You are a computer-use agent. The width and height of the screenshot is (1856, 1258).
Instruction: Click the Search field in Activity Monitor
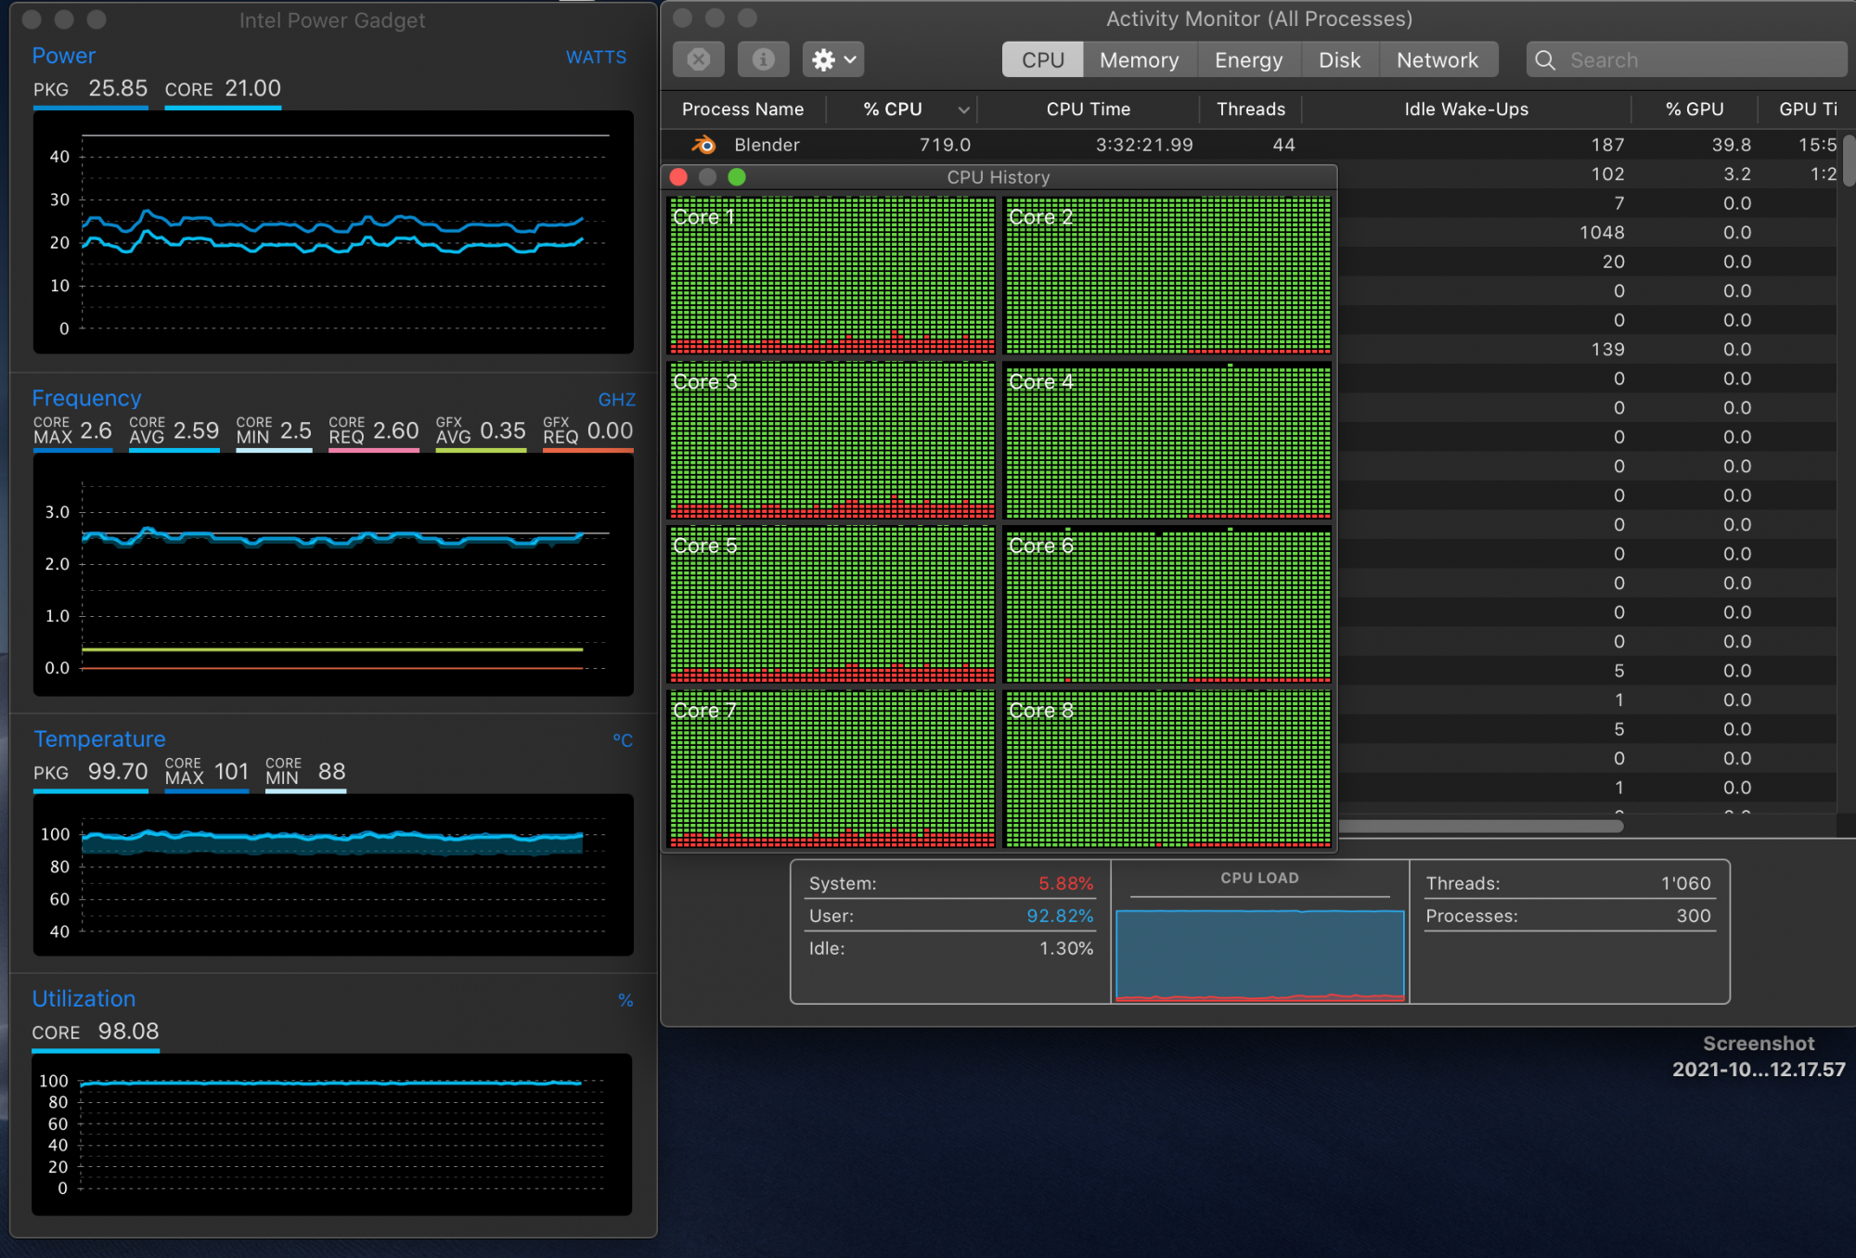(x=1686, y=60)
